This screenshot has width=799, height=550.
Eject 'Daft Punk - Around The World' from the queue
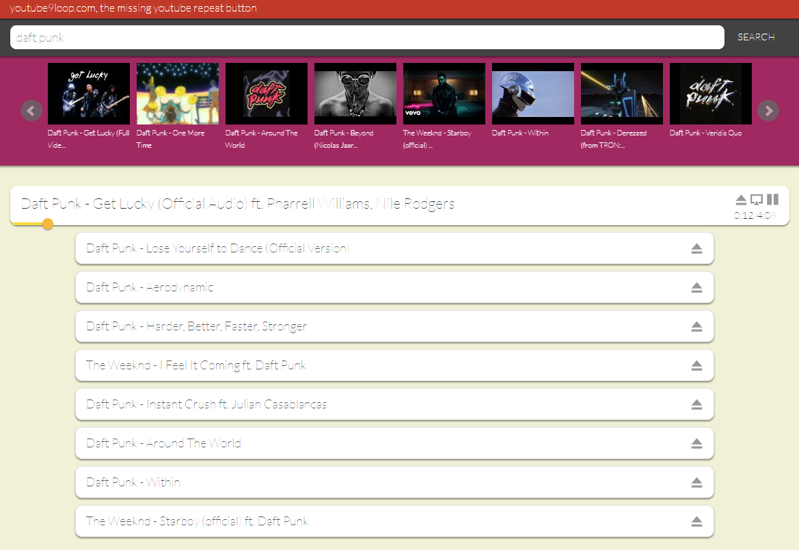coord(697,443)
